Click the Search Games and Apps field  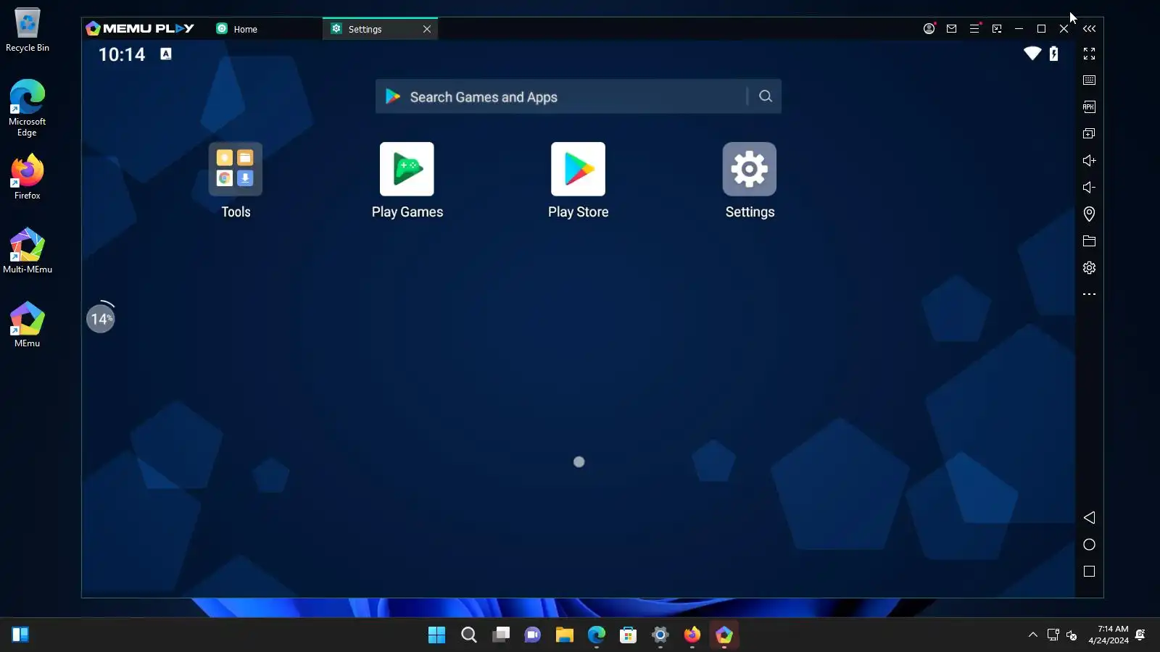[x=578, y=96]
